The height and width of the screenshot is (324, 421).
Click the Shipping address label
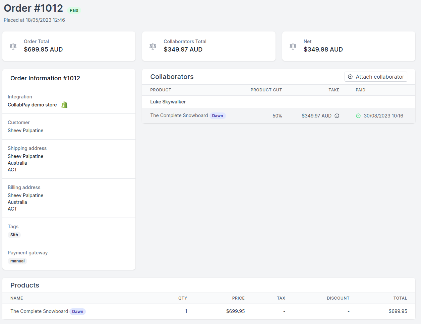coord(27,148)
